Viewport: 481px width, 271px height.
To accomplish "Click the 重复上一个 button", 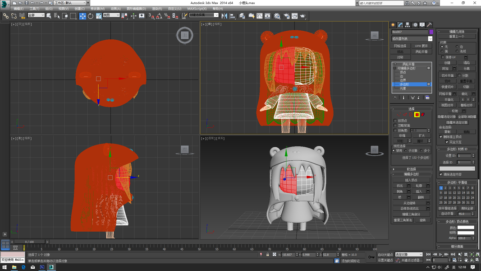I will (457, 37).
